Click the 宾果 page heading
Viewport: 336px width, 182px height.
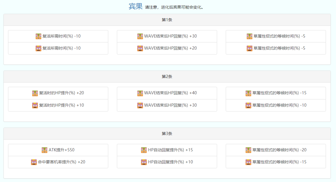136,7
